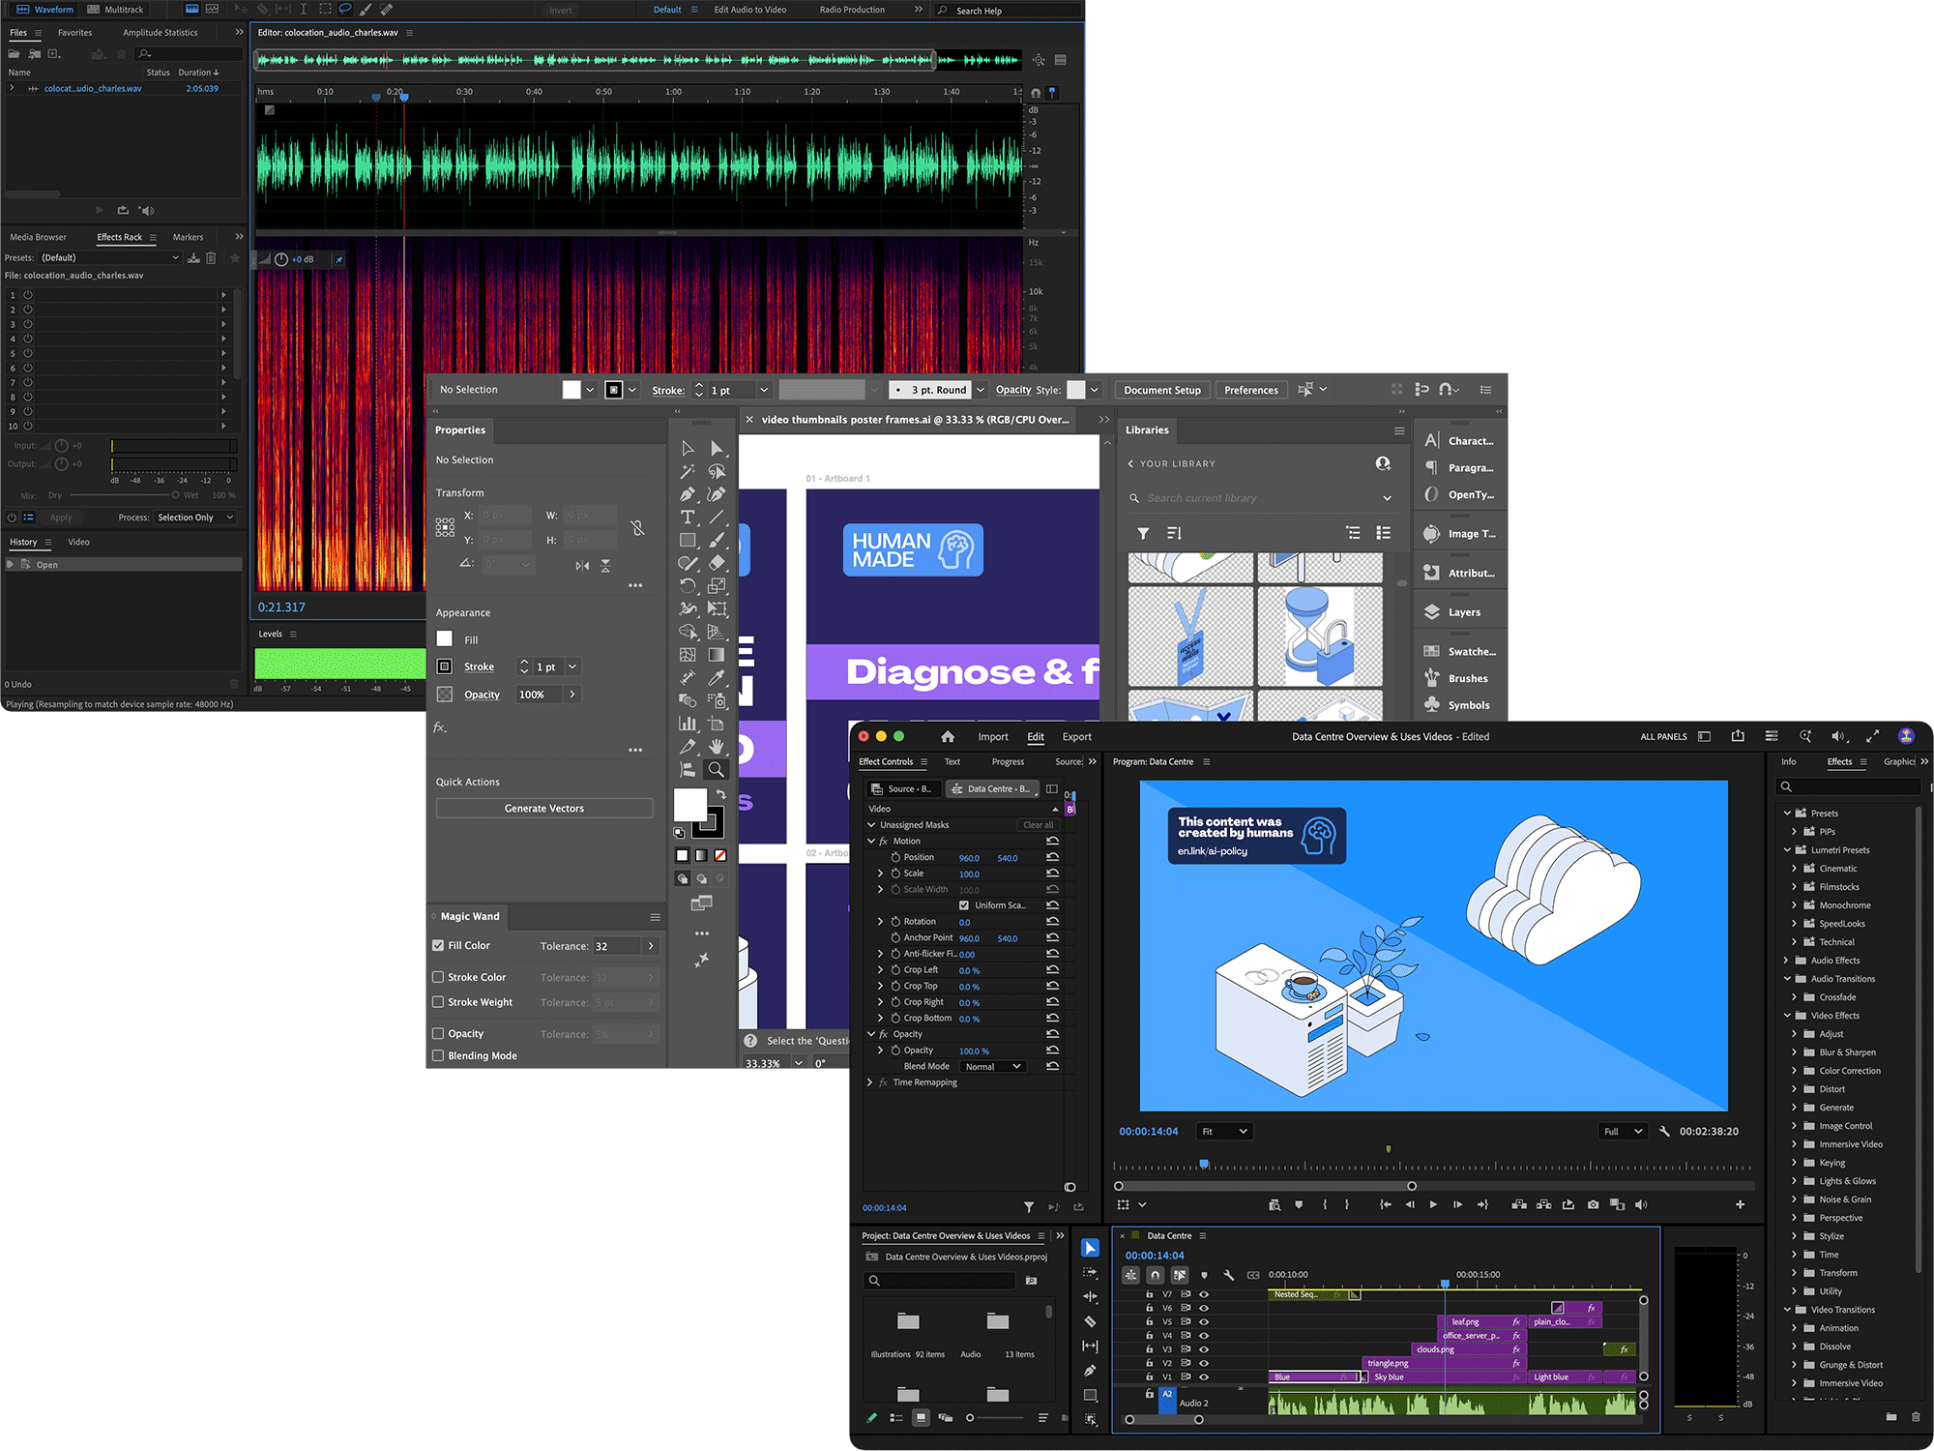Screen dimensions: 1934x1451
Task: Expand Blur & Sharpen effects folder
Action: coord(1795,1053)
